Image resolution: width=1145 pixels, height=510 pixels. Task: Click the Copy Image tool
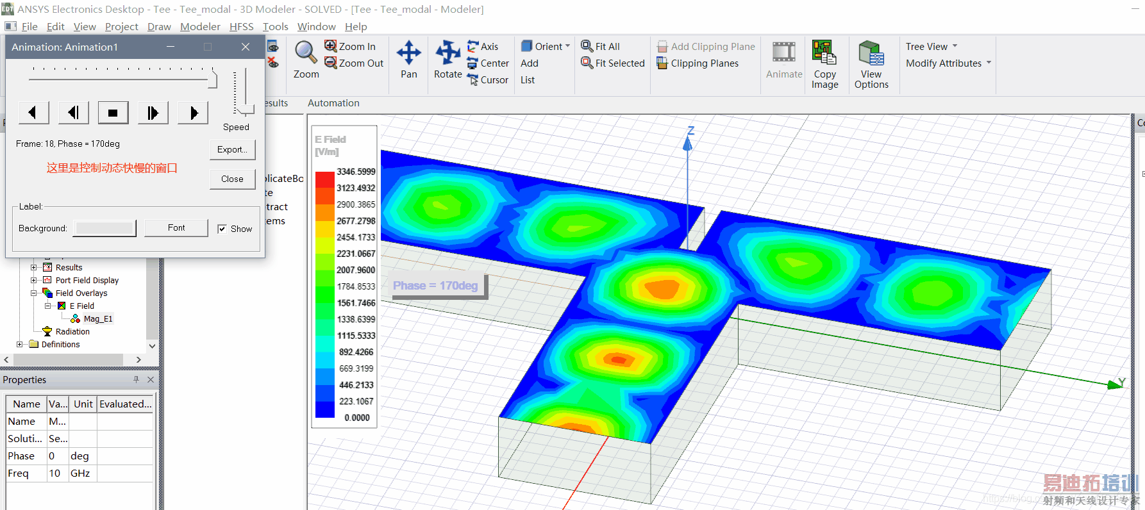pyautogui.click(x=824, y=65)
